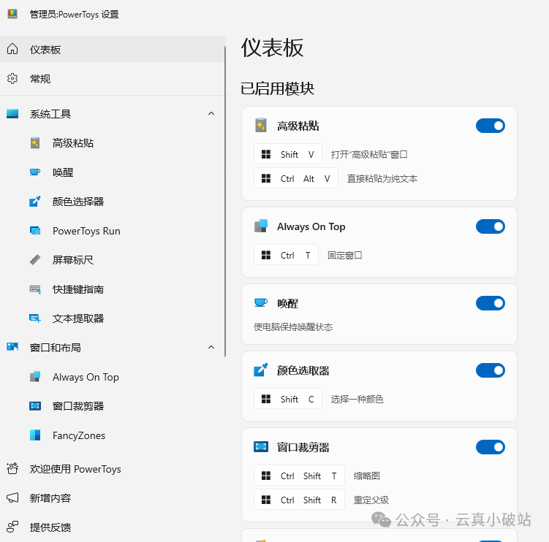Click 直接粘贴为纯文本 label
Screen dimensions: 549x542
(x=382, y=178)
